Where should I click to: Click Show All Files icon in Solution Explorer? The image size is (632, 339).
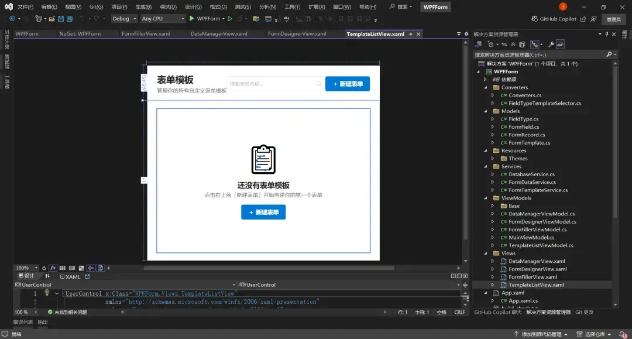click(x=522, y=44)
